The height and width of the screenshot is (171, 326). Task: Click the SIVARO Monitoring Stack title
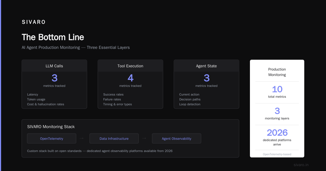51,127
